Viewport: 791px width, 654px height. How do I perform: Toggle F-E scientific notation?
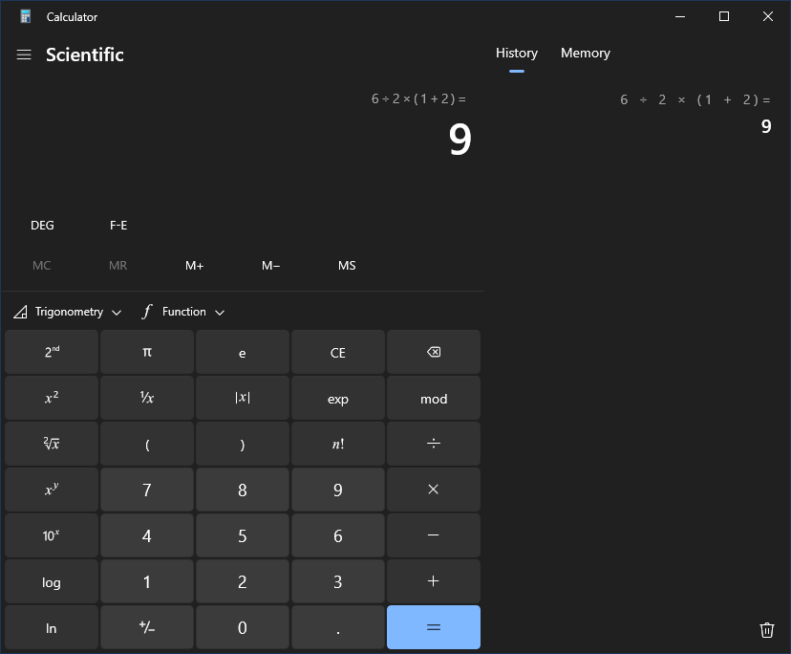pos(118,226)
